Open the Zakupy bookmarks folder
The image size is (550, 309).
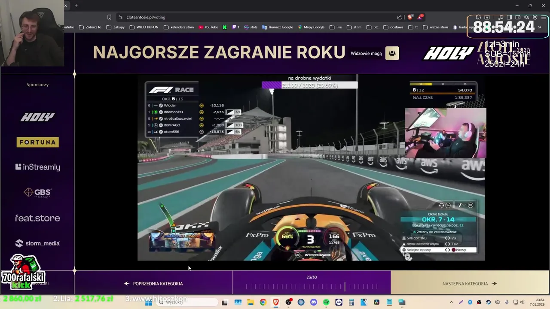coord(116,27)
